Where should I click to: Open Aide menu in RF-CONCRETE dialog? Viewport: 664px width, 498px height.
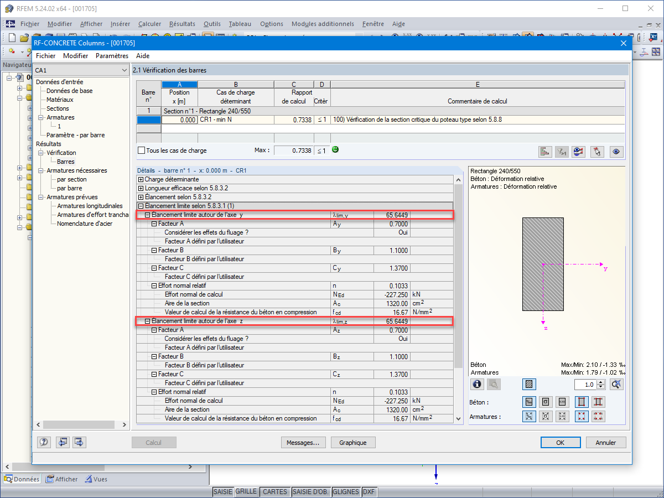pyautogui.click(x=143, y=56)
